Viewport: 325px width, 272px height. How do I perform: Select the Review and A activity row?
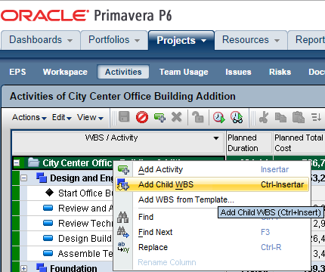70,209
